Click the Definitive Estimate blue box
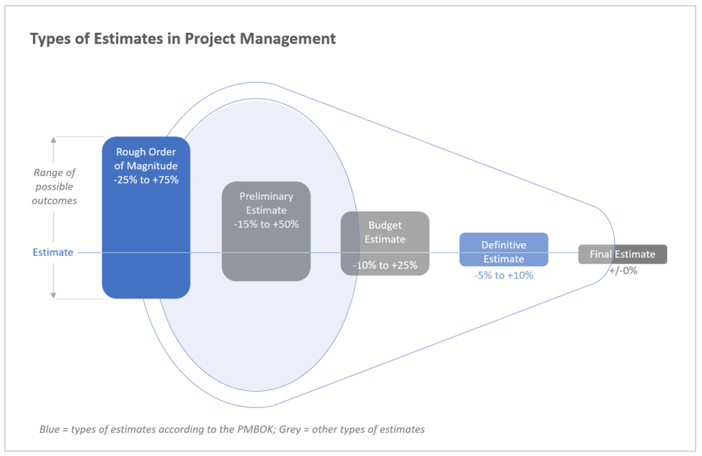 coord(504,249)
